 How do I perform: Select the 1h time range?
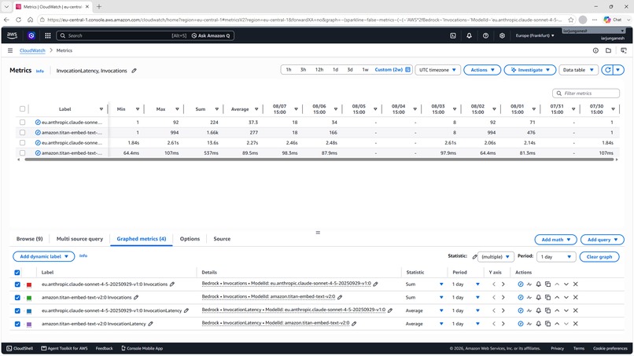coord(289,69)
